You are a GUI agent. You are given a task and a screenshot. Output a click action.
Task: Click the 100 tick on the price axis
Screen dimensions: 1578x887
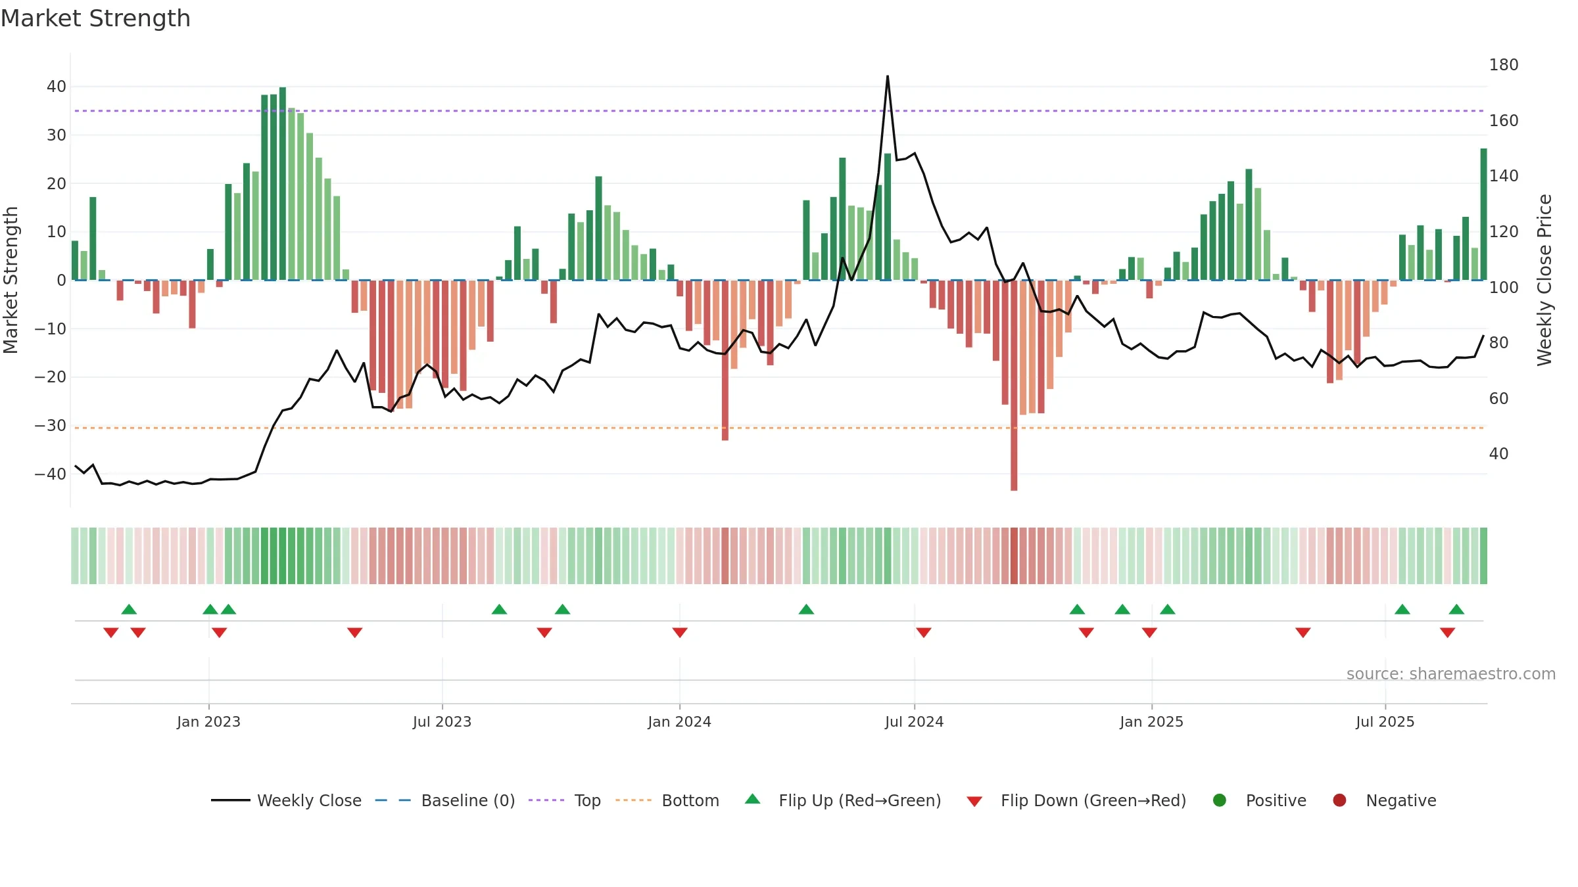click(1504, 287)
